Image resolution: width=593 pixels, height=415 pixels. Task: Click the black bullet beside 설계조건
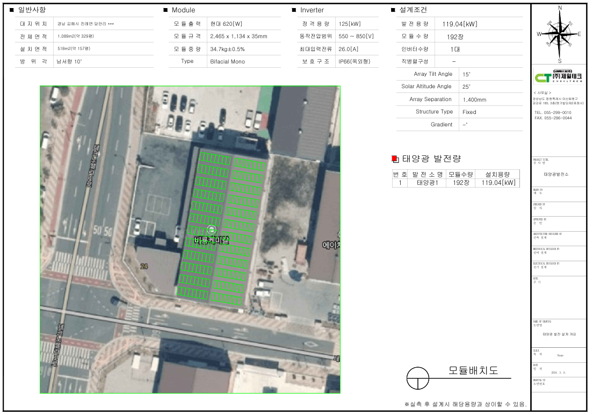(x=393, y=10)
